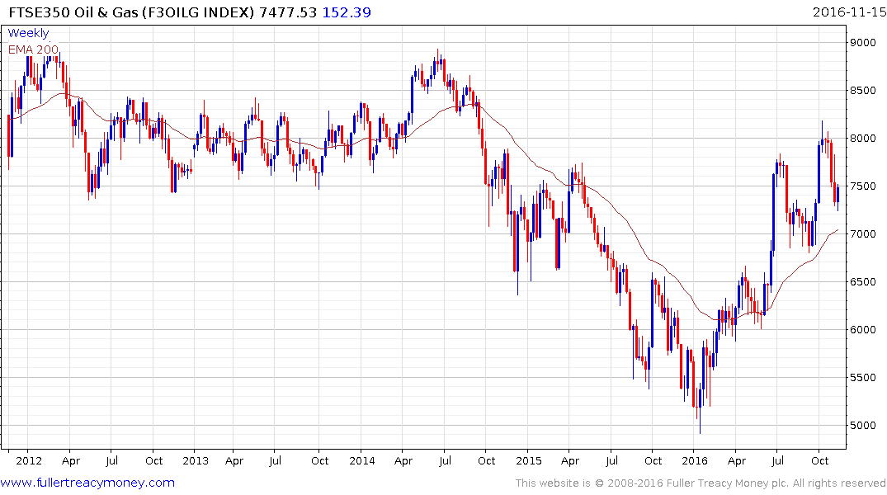887x495 pixels.
Task: Click the 5500 price axis label
Action: 863,377
